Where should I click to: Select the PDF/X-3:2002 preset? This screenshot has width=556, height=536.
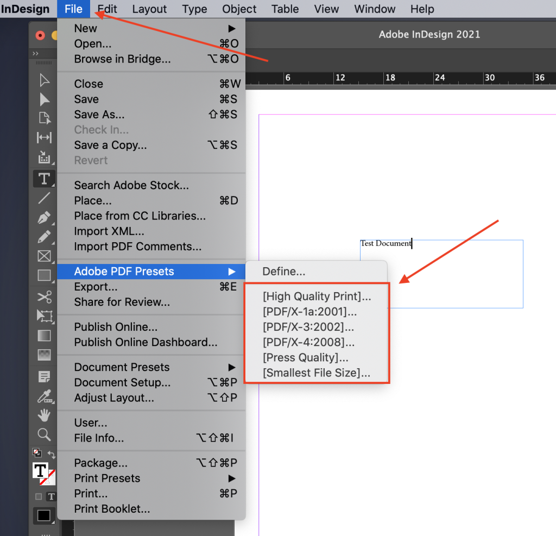pos(317,327)
